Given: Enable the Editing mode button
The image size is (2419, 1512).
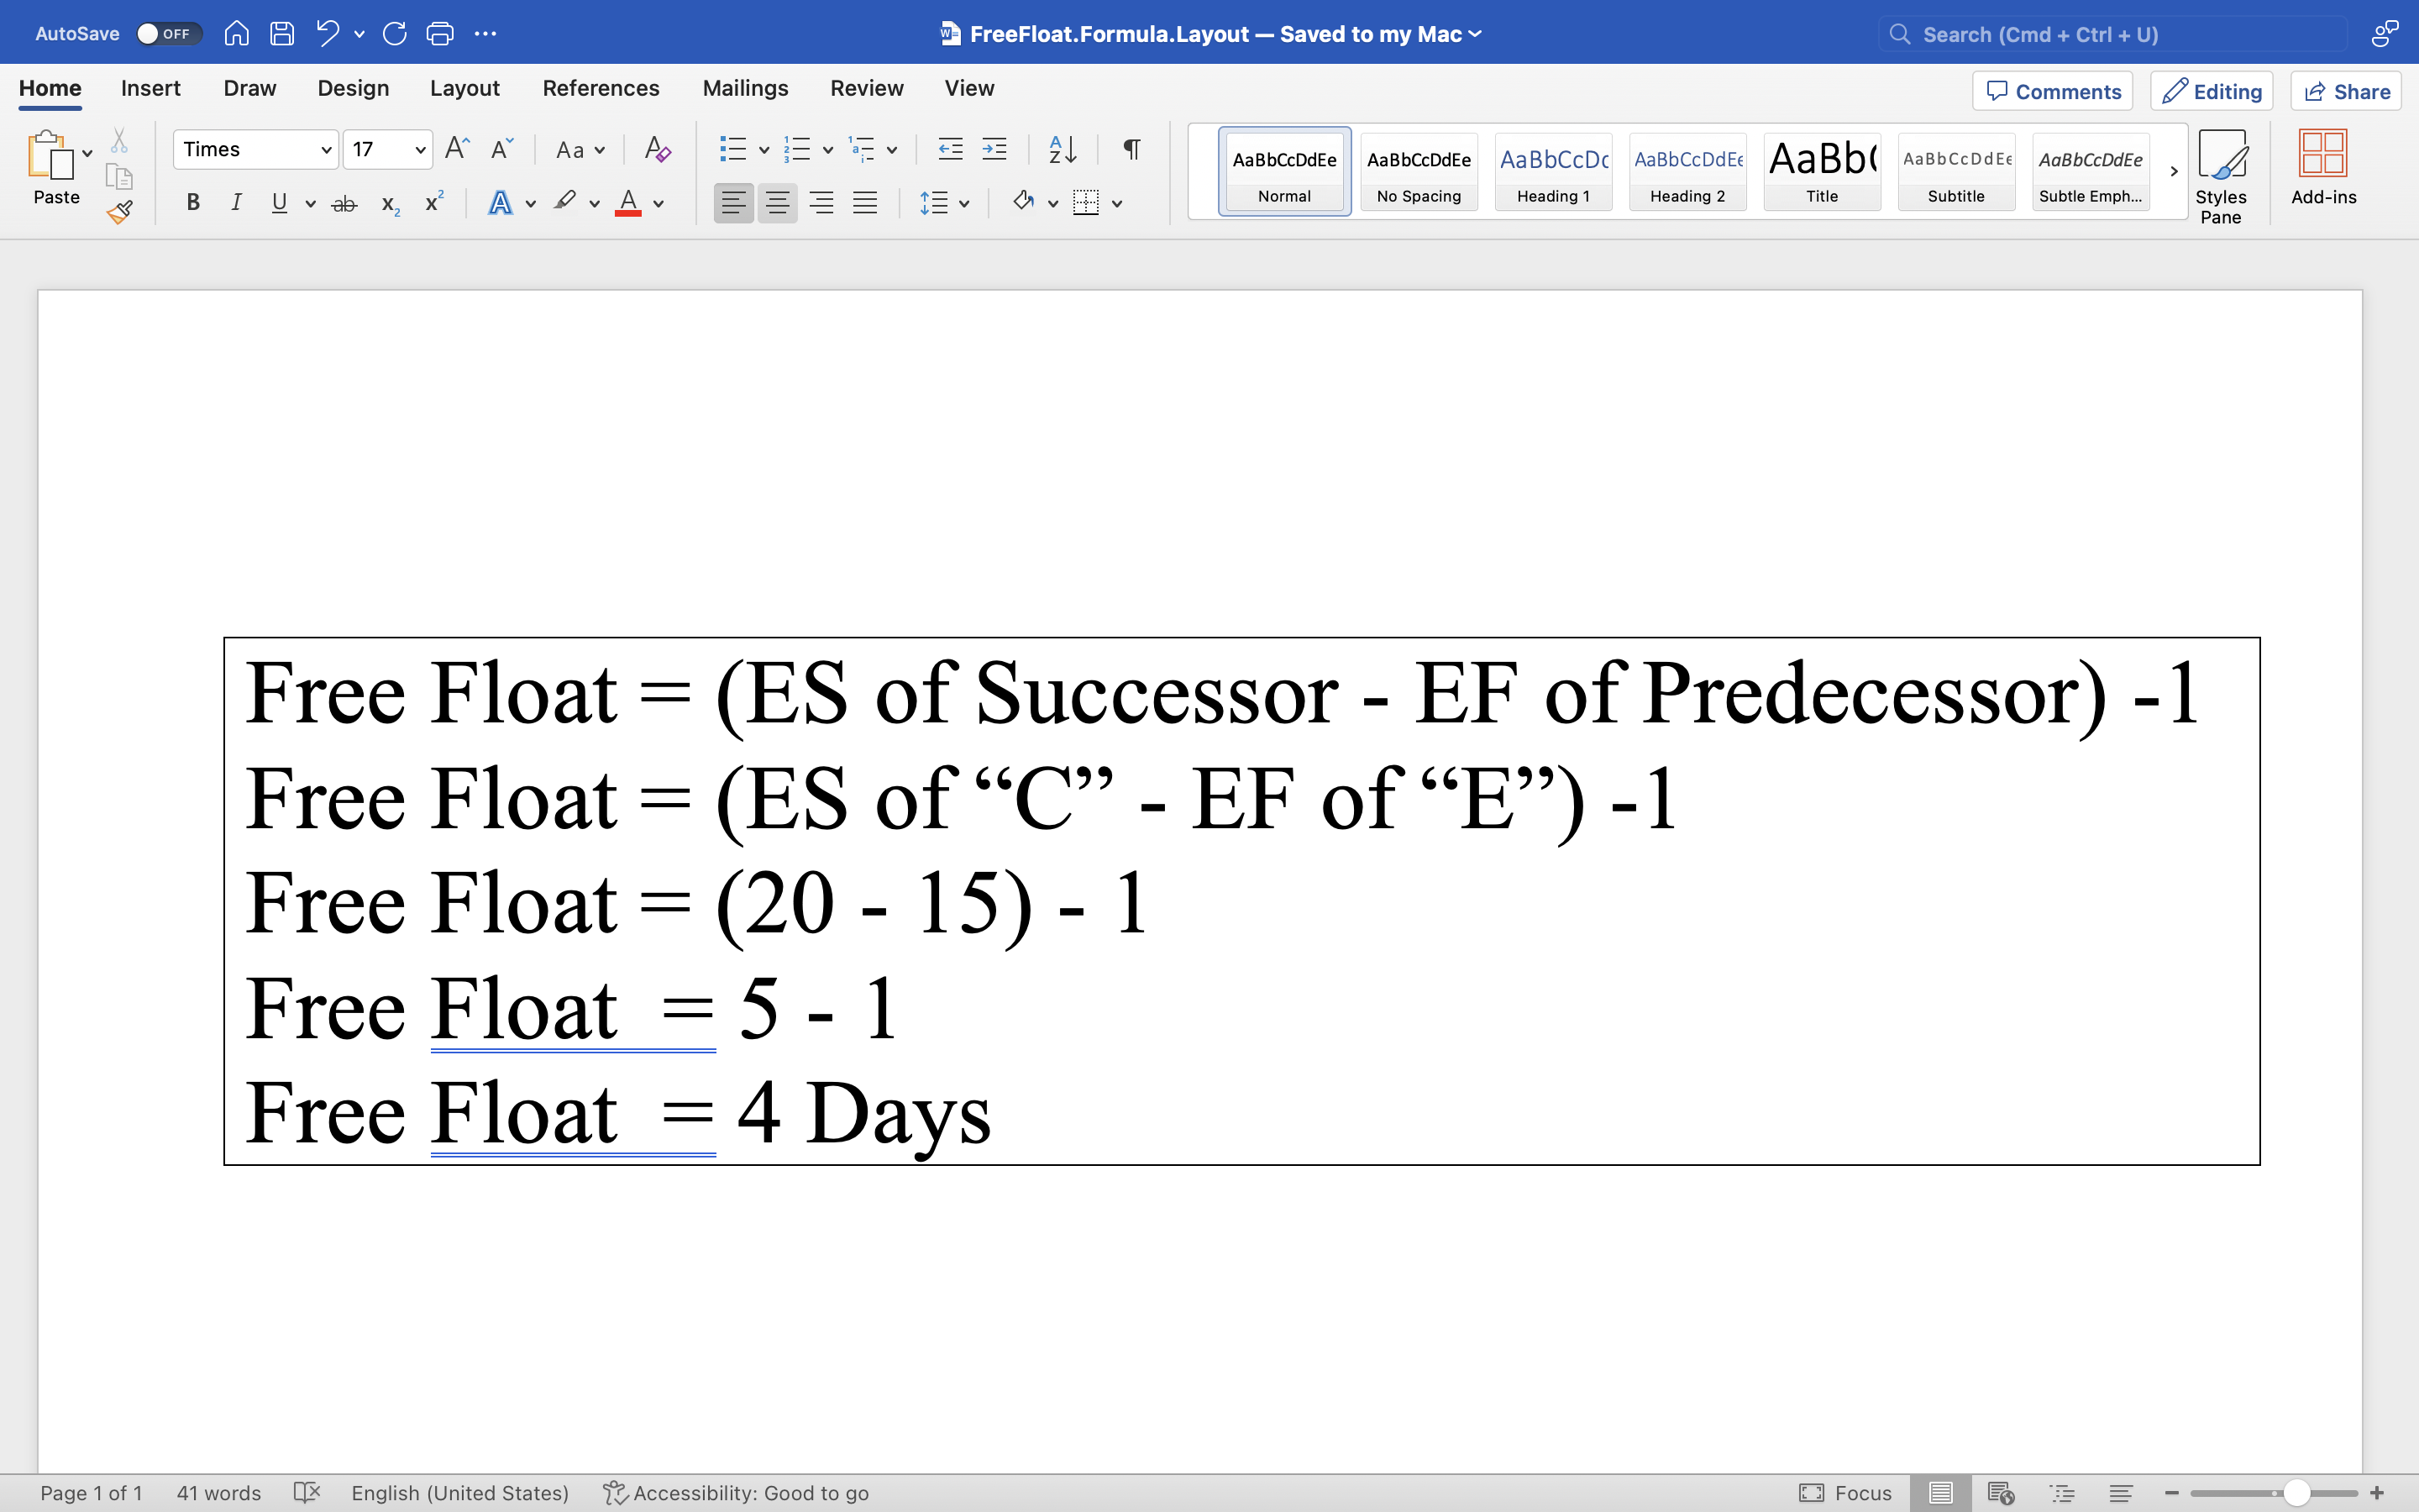Looking at the screenshot, I should tap(2212, 91).
